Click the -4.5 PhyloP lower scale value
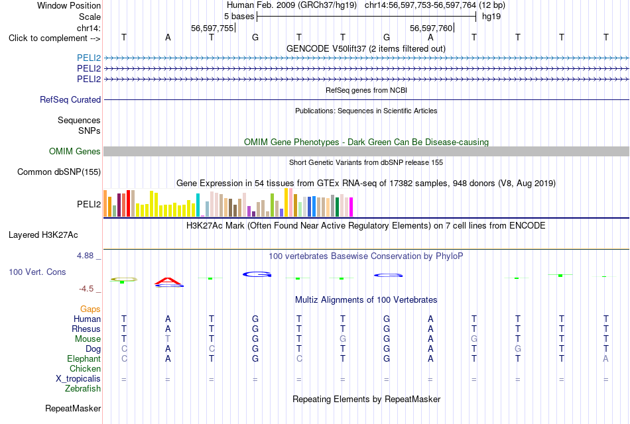This screenshot has width=630, height=424. (x=86, y=289)
